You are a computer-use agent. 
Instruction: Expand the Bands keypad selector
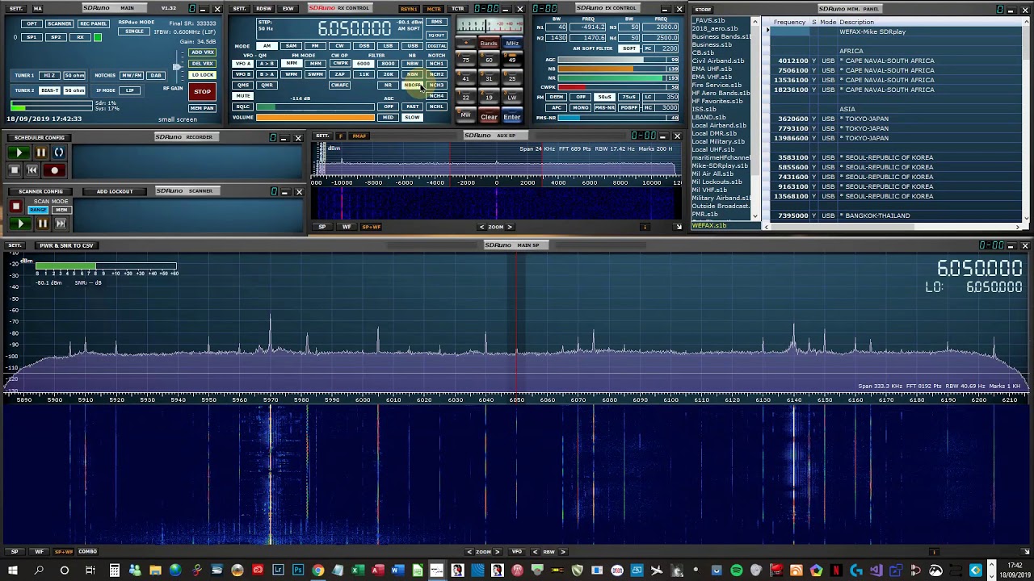(x=489, y=44)
